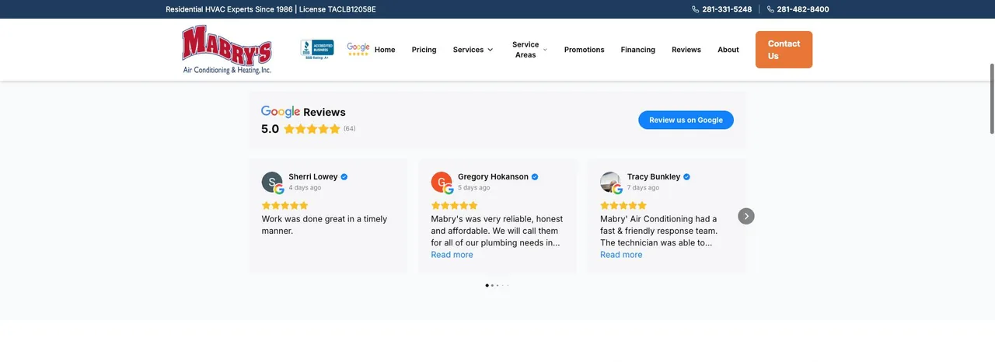Open the About page
This screenshot has width=995, height=362.
tap(728, 50)
